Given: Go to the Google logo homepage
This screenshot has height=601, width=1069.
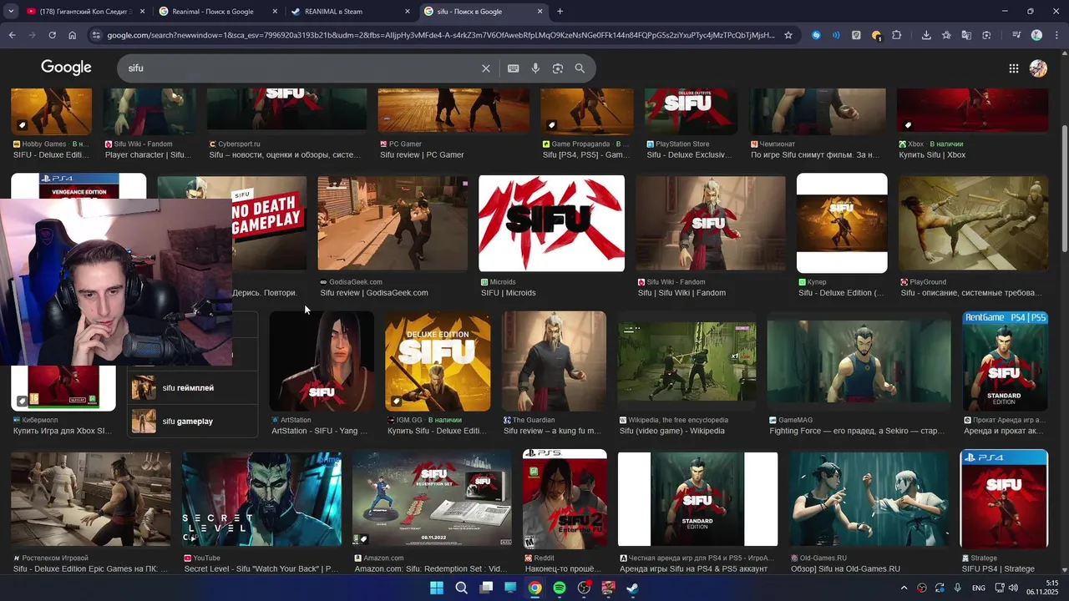Looking at the screenshot, I should pyautogui.click(x=66, y=68).
